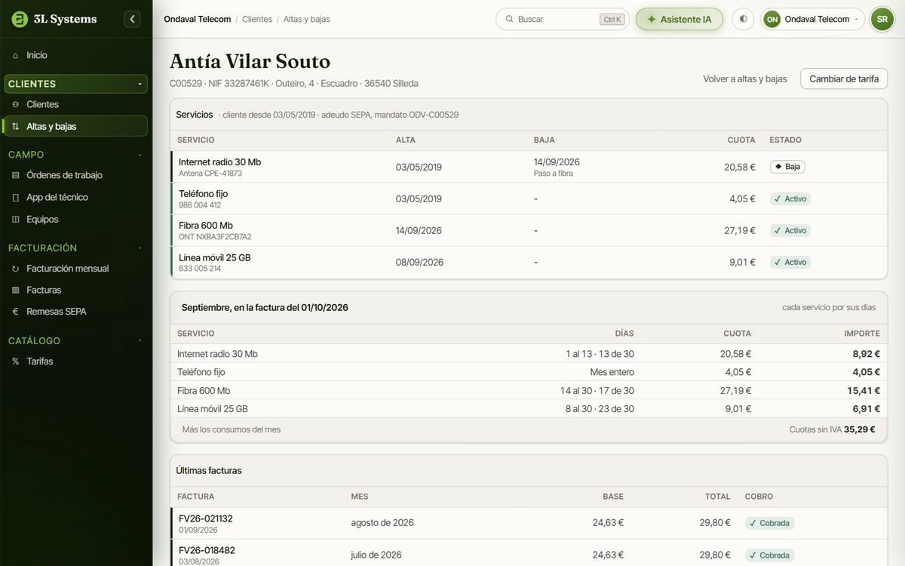Open Remesas SEPA
Viewport: 905px width, 566px height.
(x=75, y=311)
